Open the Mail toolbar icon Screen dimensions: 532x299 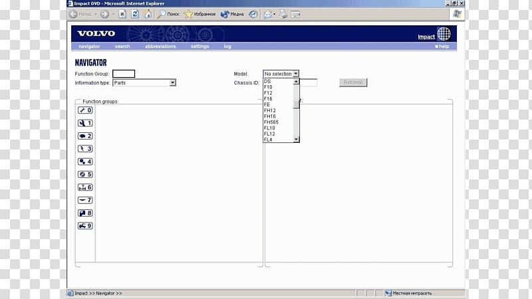click(268, 14)
